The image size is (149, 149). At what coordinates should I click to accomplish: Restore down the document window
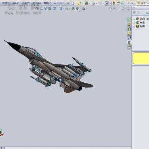(123, 9)
